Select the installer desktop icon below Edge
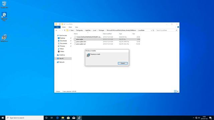This screenshot has height=120, width=214. pyautogui.click(x=4, y=38)
